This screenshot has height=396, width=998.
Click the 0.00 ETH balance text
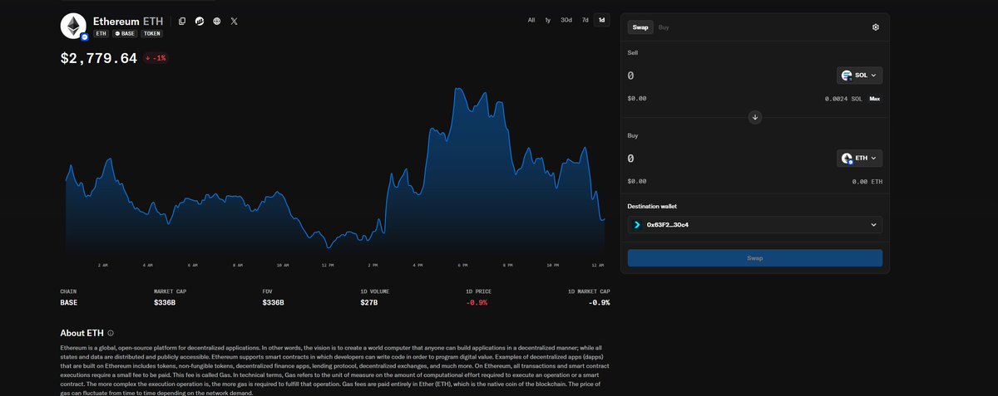pos(867,181)
